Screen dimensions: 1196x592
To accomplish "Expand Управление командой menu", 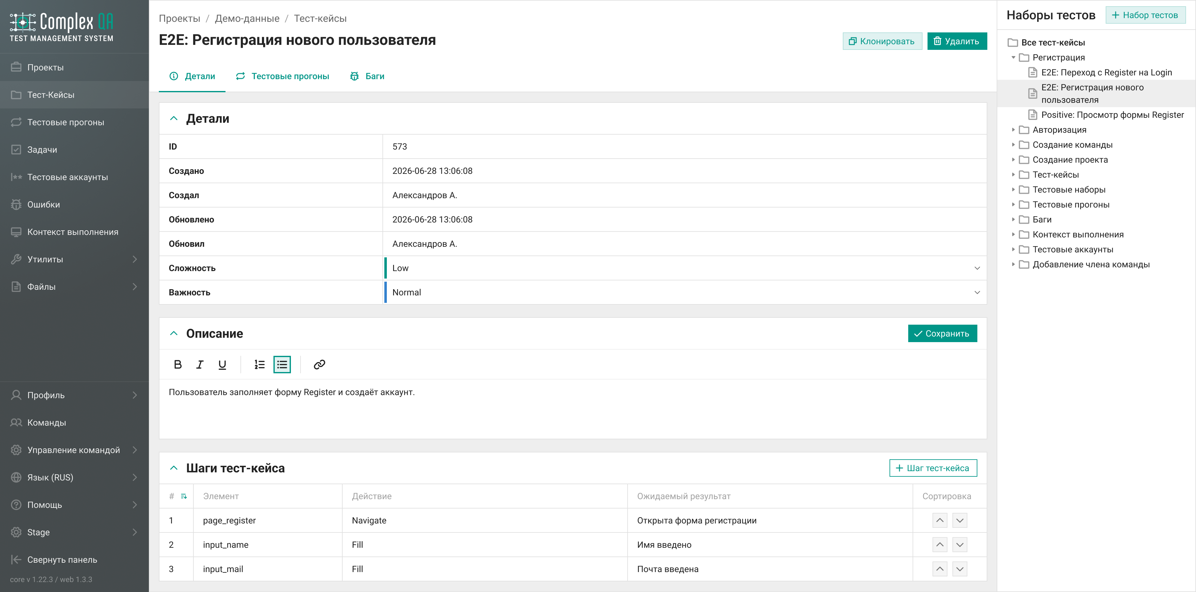I will 74,450.
